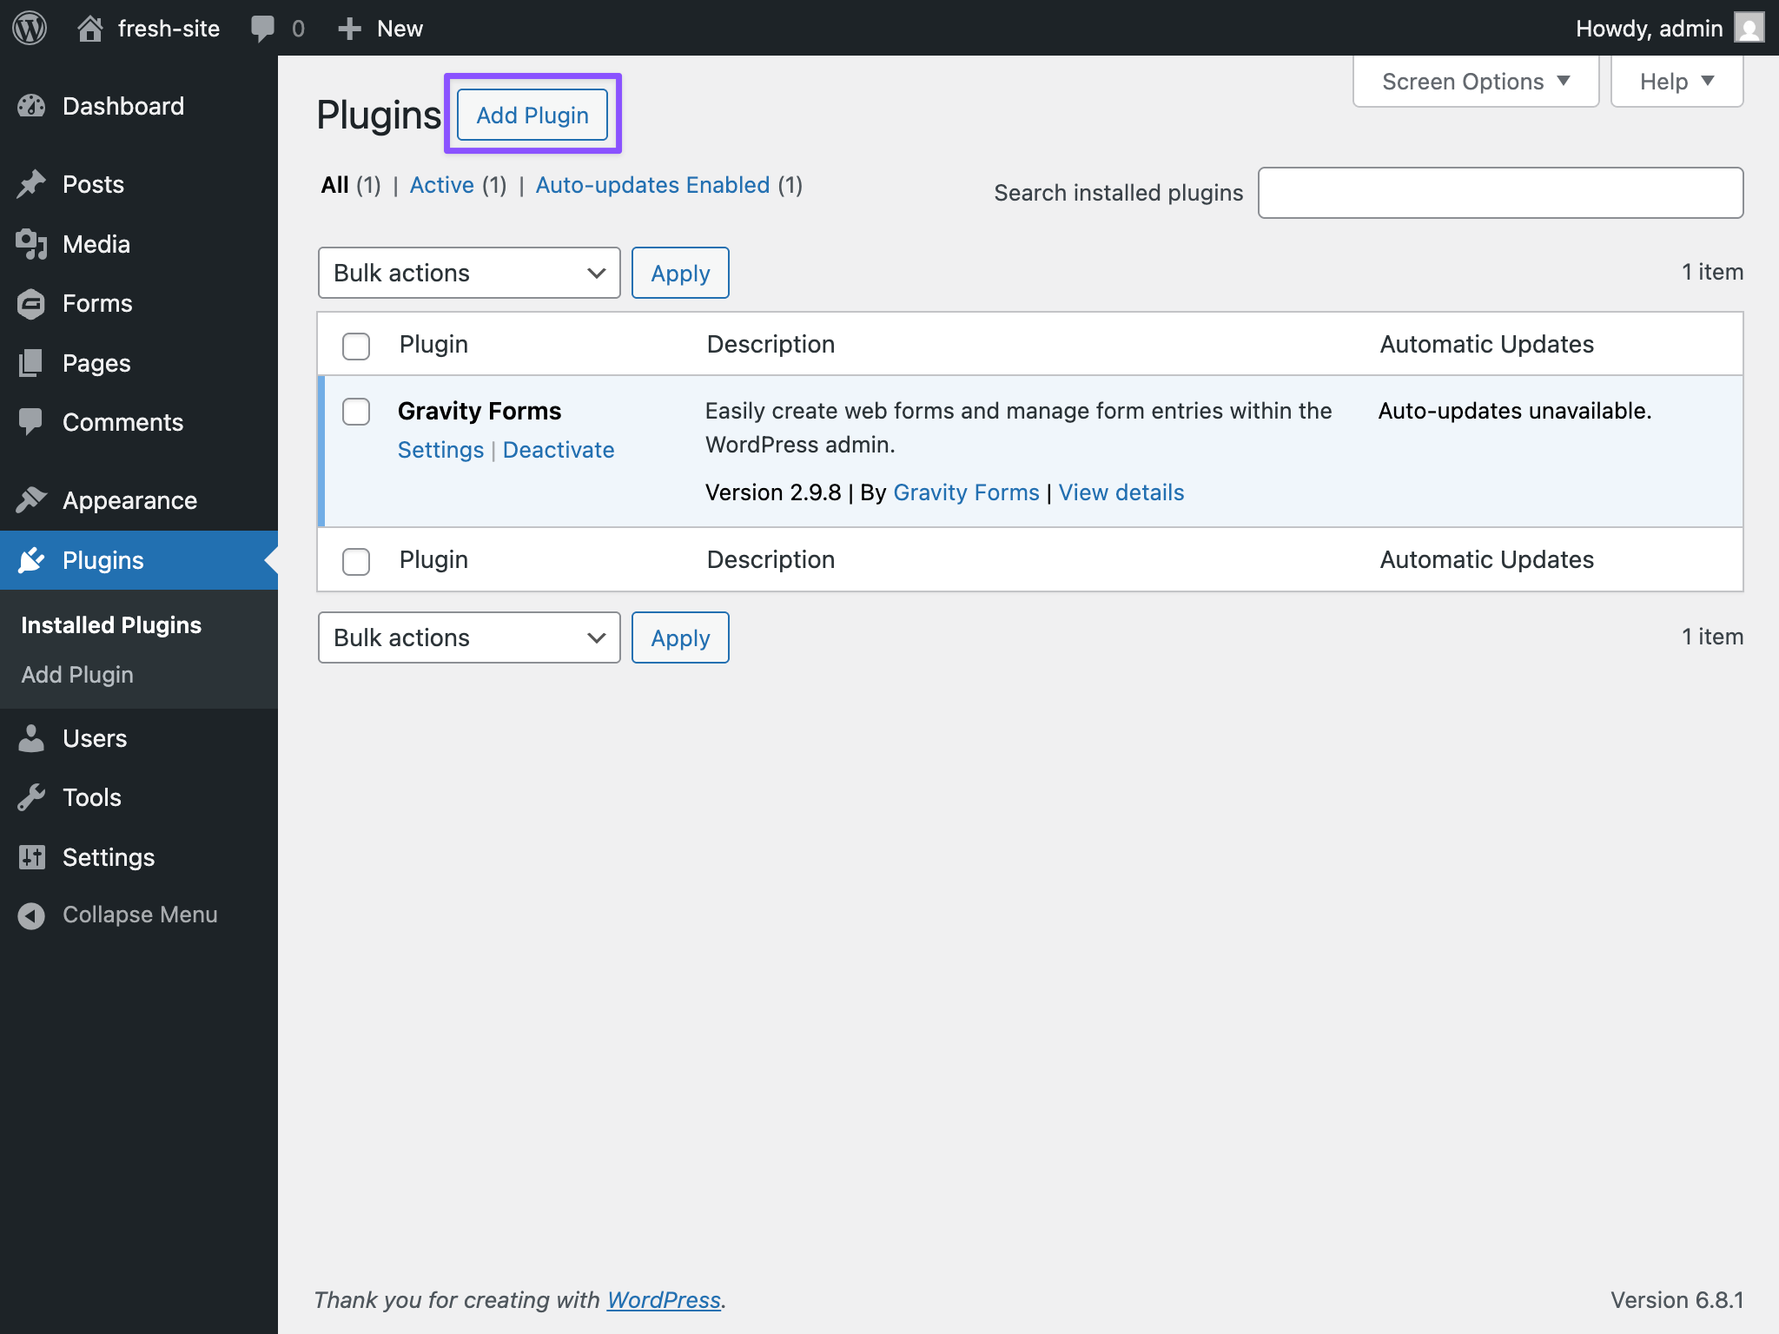Click the Tools wrench icon
This screenshot has height=1334, width=1779.
coord(31,797)
